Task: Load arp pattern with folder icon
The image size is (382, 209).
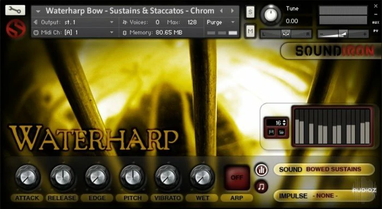Action: click(x=282, y=132)
